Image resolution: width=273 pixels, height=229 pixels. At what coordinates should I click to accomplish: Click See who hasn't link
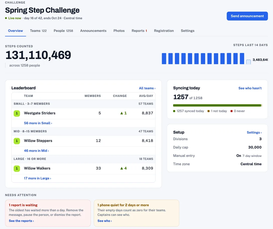[250, 88]
